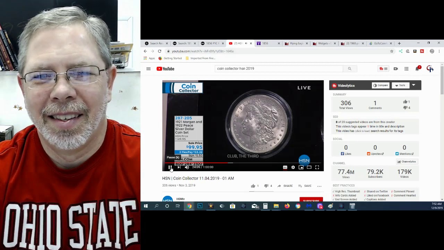
Task: Load tag search results via click to load
Action: tap(362, 131)
